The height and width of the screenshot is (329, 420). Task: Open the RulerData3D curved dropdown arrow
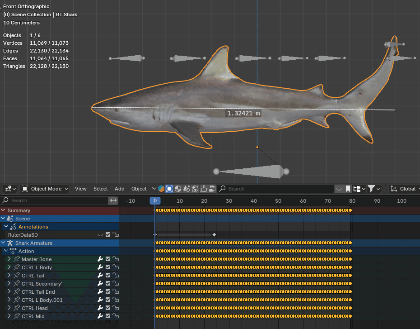(100, 235)
